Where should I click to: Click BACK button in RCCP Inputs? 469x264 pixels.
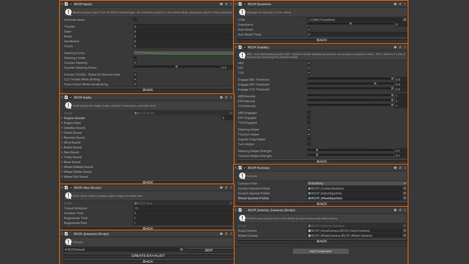click(148, 90)
